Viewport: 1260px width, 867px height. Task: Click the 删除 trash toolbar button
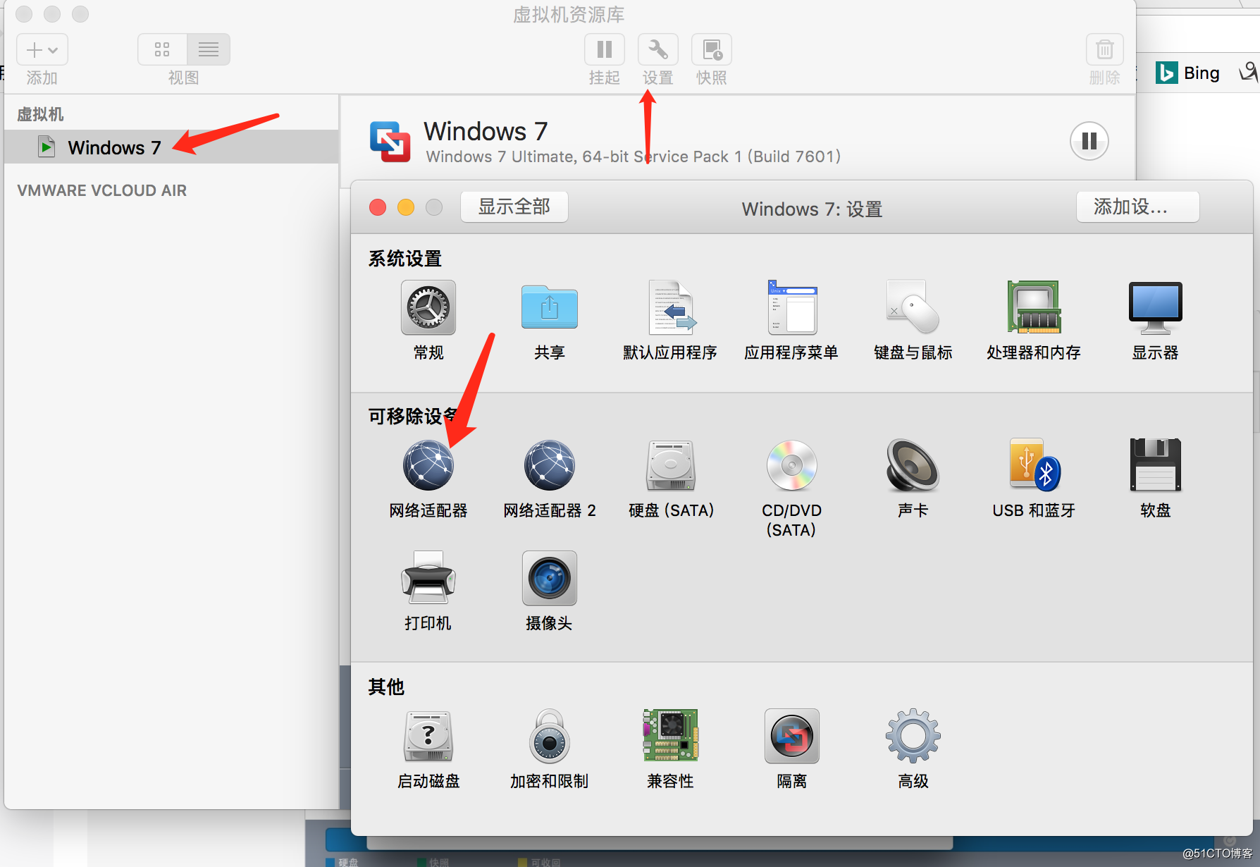coord(1105,49)
